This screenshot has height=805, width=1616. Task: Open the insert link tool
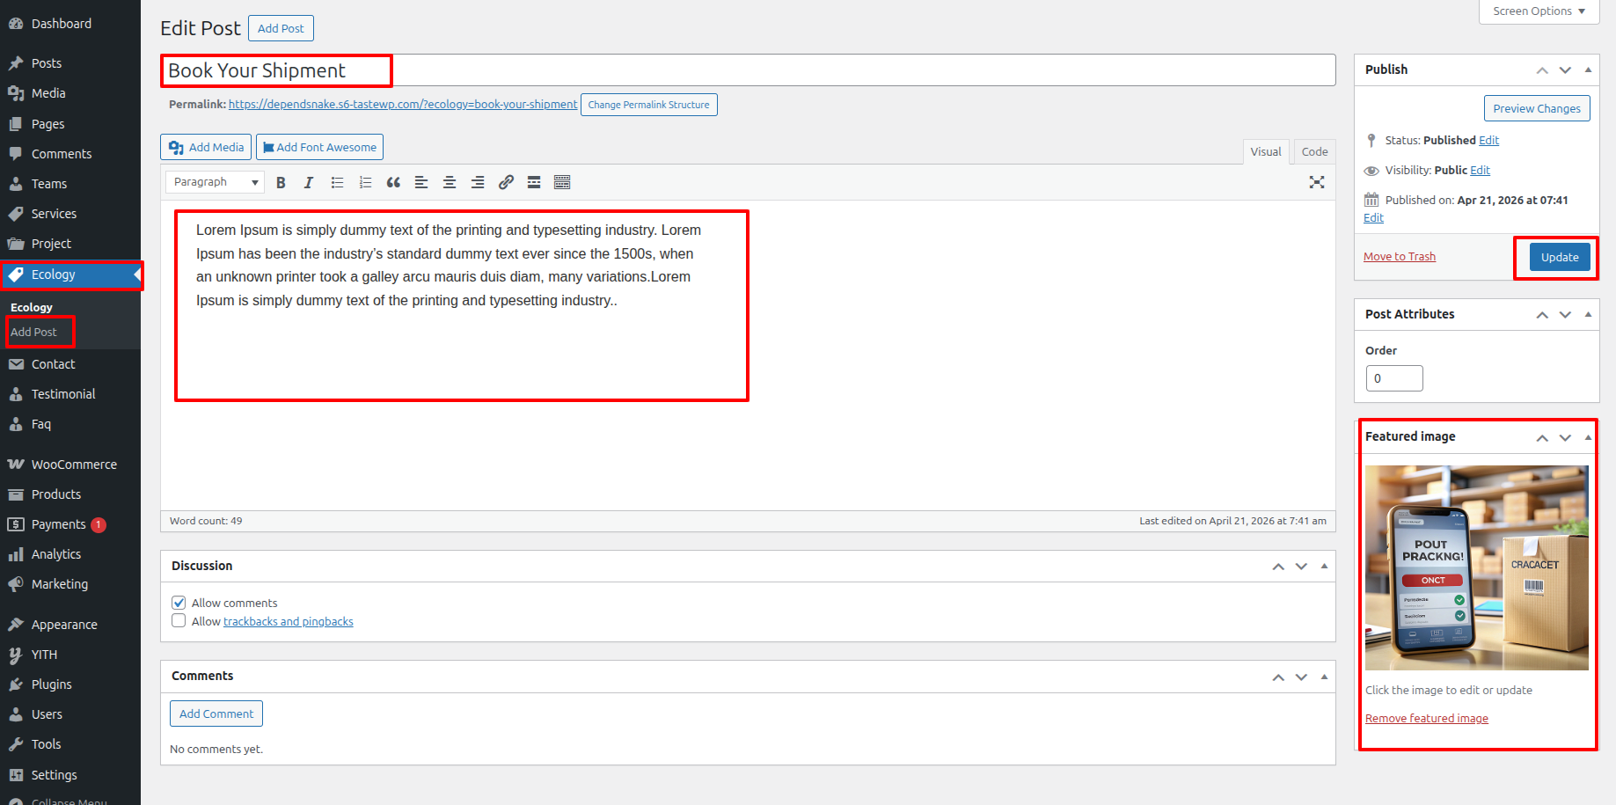pyautogui.click(x=506, y=182)
